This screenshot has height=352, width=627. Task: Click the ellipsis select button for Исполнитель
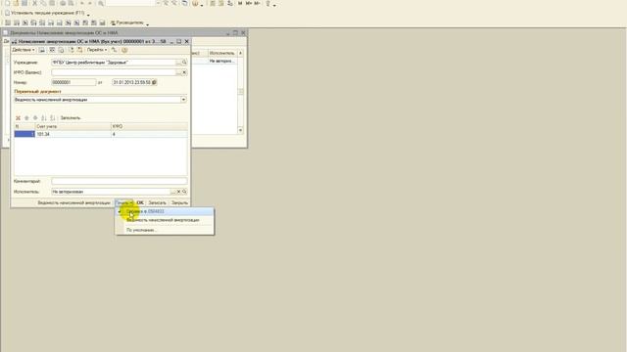[x=173, y=192]
